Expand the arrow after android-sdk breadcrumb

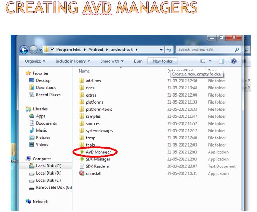pos(136,50)
